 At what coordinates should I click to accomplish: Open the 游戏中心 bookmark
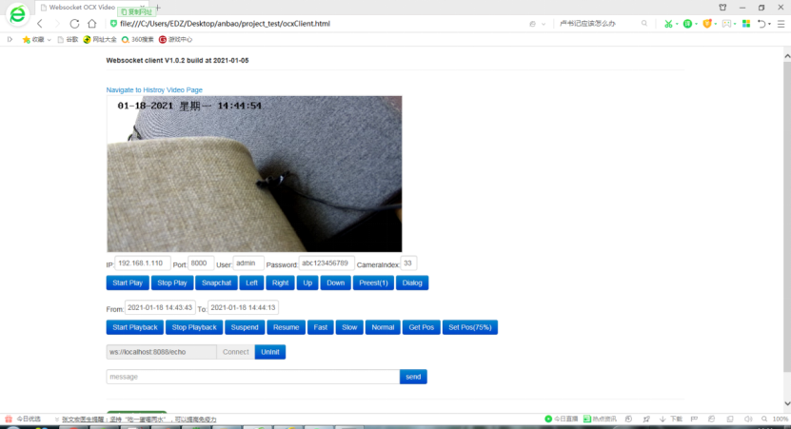tap(176, 40)
